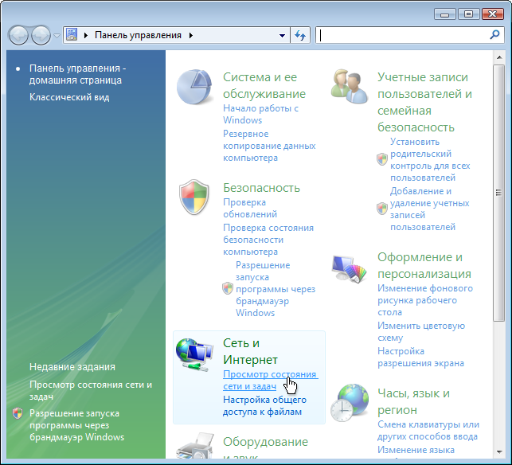Viewport: 512px width, 465px height.
Task: Switch to 'Классический вид'
Action: (69, 97)
